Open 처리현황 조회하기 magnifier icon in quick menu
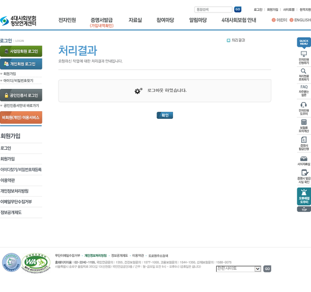This screenshot has height=292, width=311. pos(303,74)
